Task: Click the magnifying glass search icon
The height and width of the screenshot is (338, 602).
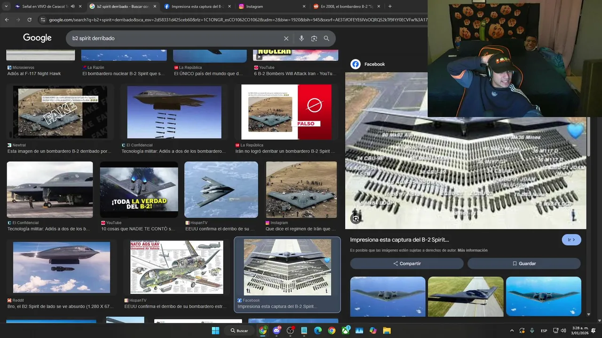Action: pos(326,38)
